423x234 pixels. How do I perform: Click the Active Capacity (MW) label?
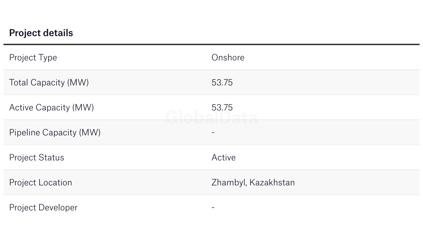pos(51,107)
